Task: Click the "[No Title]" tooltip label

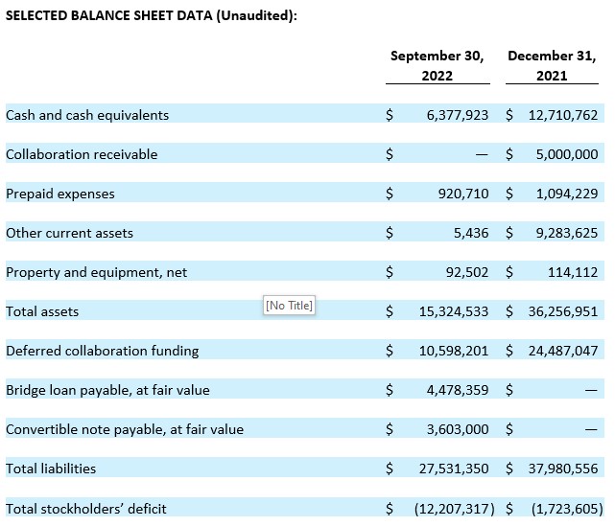Action: click(289, 306)
